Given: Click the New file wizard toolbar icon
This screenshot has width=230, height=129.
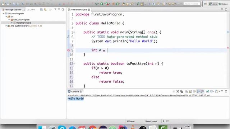Looking at the screenshot, I should 3,4.
